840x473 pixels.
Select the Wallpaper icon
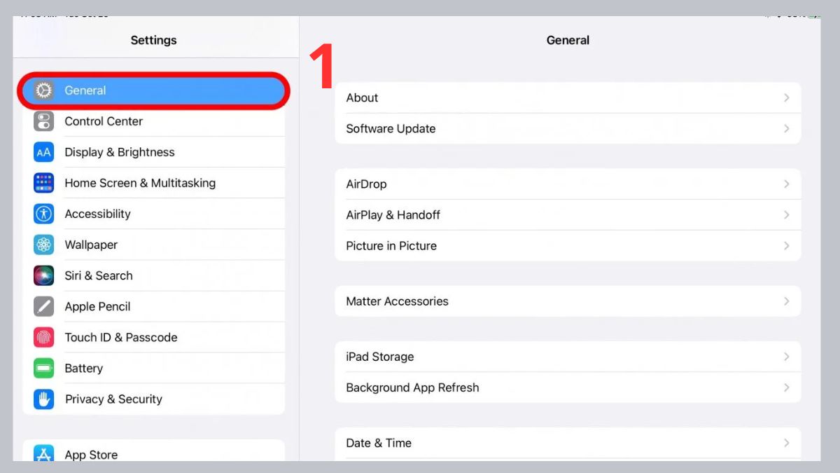43,245
